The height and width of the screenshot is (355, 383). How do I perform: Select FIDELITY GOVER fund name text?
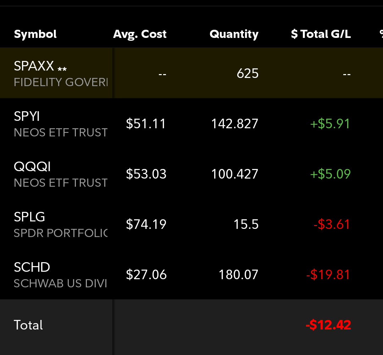pyautogui.click(x=61, y=82)
